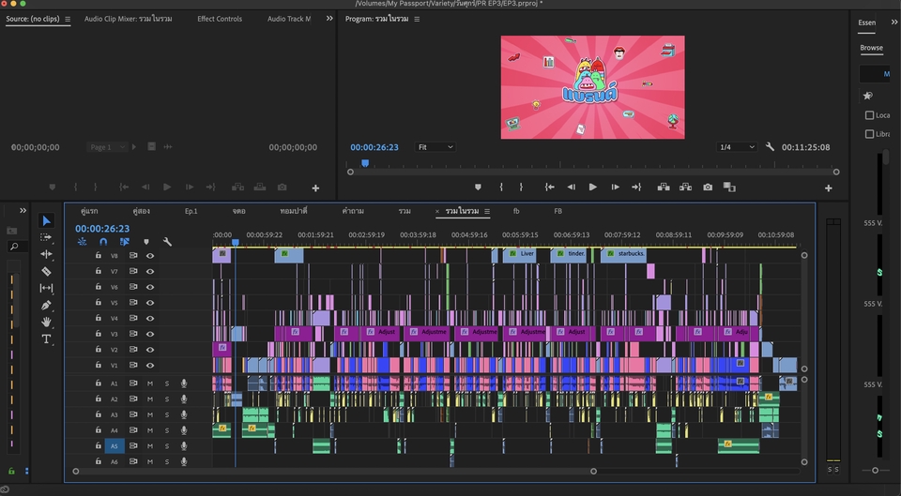Viewport: 901px width, 496px height.
Task: Switch to Audio Clip Mixer tab
Action: 129,19
